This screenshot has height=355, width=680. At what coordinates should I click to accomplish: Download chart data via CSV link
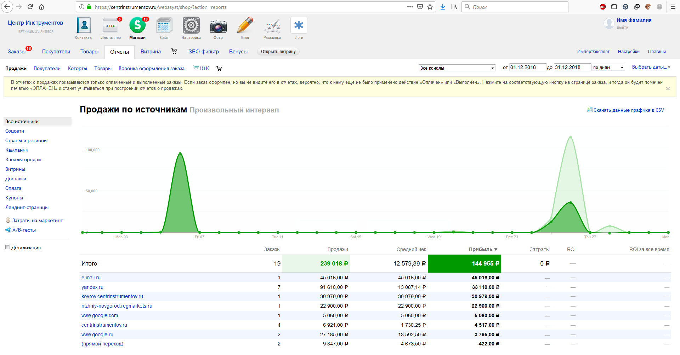pyautogui.click(x=628, y=110)
